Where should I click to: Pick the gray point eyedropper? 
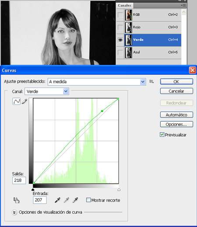(x=66, y=200)
